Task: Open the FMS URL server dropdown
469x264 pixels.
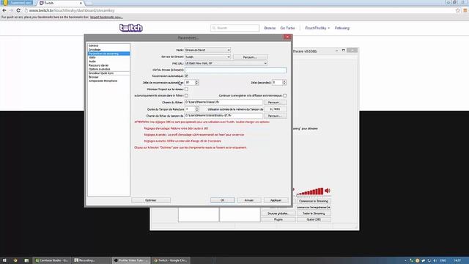Action: click(226, 63)
